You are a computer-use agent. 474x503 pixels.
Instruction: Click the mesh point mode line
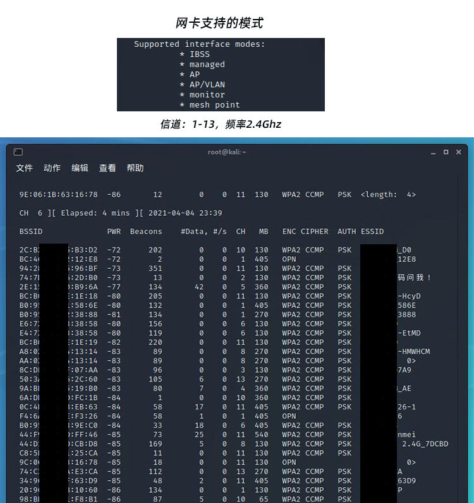[210, 105]
